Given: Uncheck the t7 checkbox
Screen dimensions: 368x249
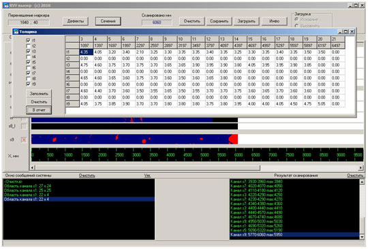Looking at the screenshot, I should click(x=28, y=73).
